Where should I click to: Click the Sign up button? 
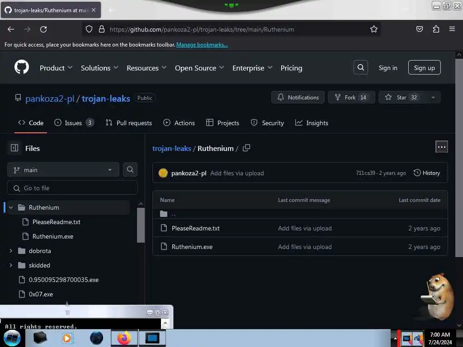click(424, 68)
